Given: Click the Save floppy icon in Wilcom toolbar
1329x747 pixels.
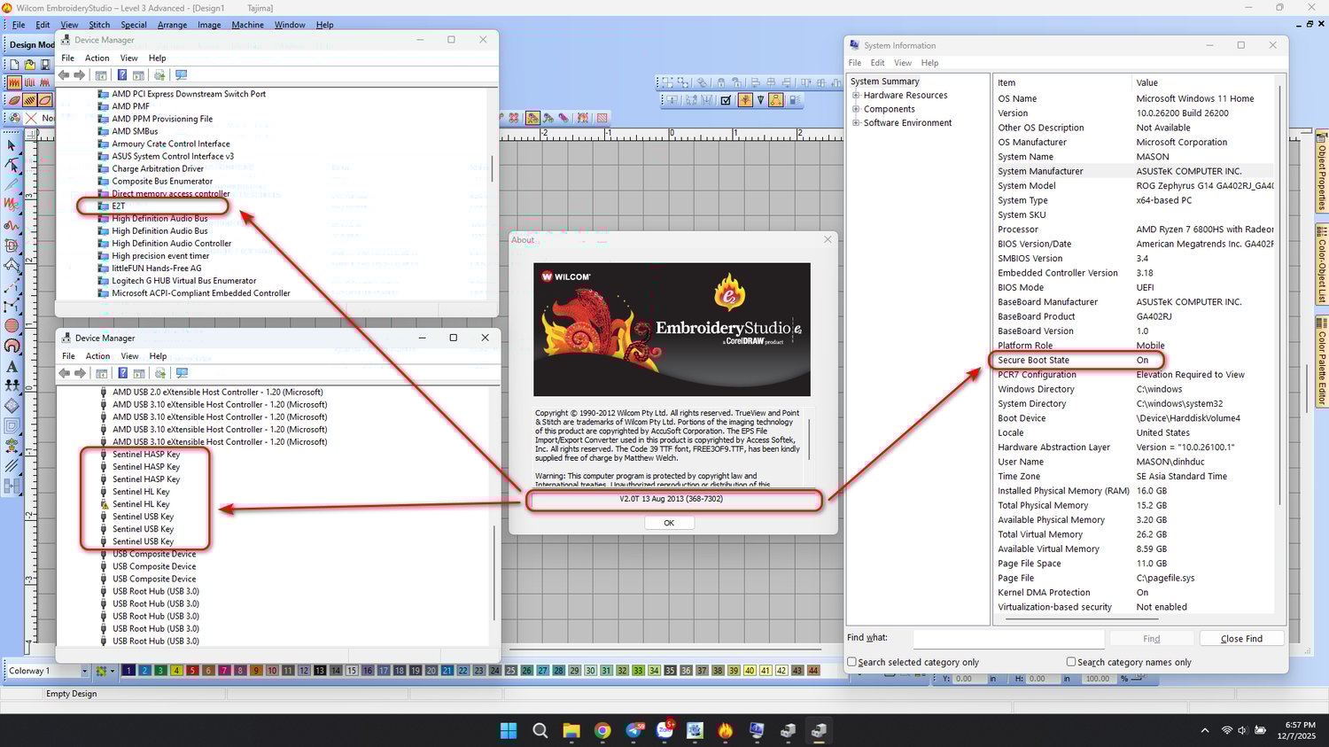Looking at the screenshot, I should pyautogui.click(x=45, y=64).
